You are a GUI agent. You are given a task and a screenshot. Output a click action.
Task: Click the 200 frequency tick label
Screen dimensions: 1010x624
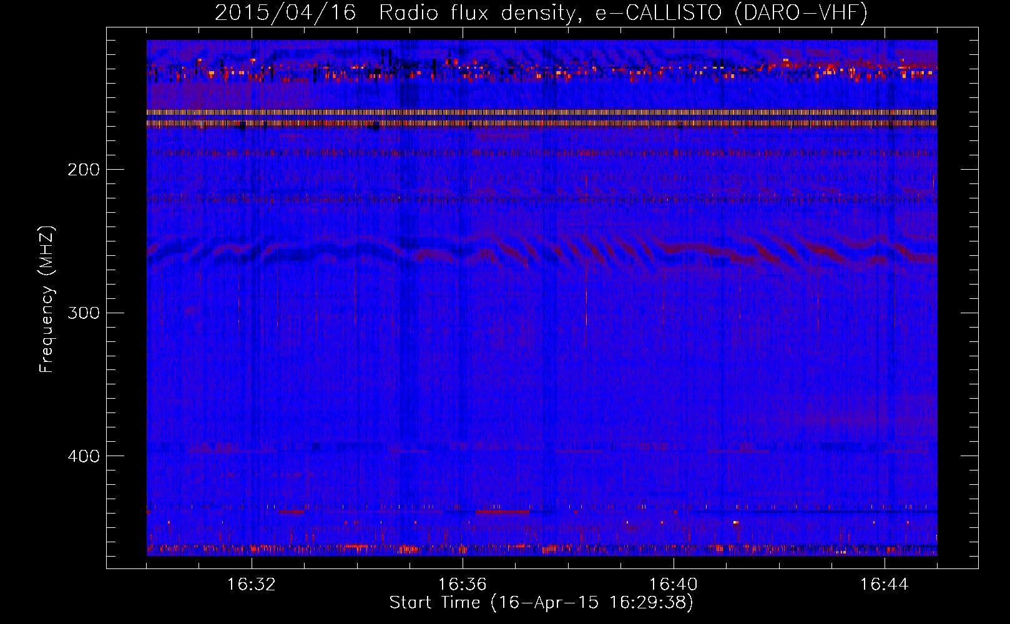coord(84,169)
